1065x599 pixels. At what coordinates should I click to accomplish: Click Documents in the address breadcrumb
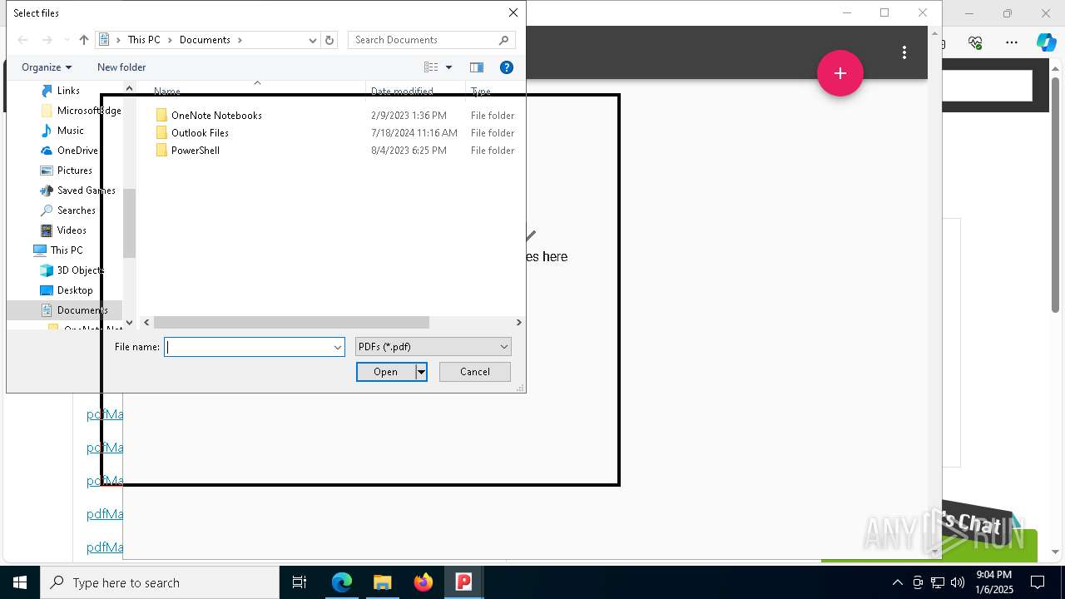[205, 40]
